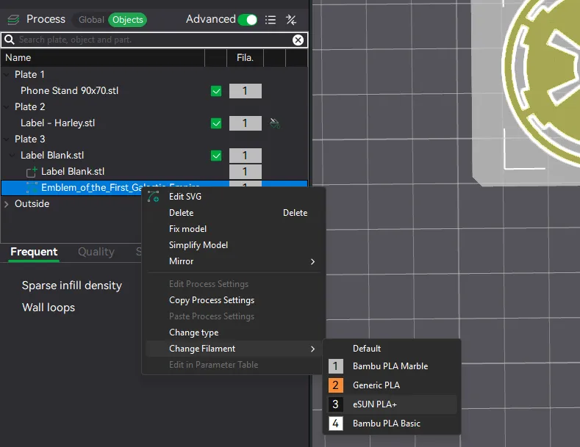Viewport: 580px width, 447px height.
Task: Uncheck printable box for Label - Harley.stl
Action: 216,123
